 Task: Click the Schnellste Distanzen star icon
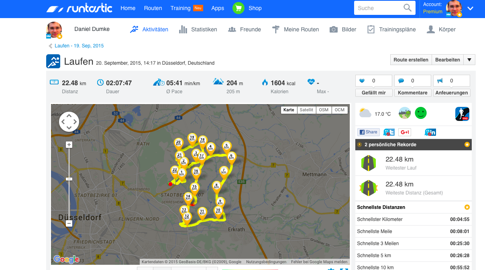467,207
